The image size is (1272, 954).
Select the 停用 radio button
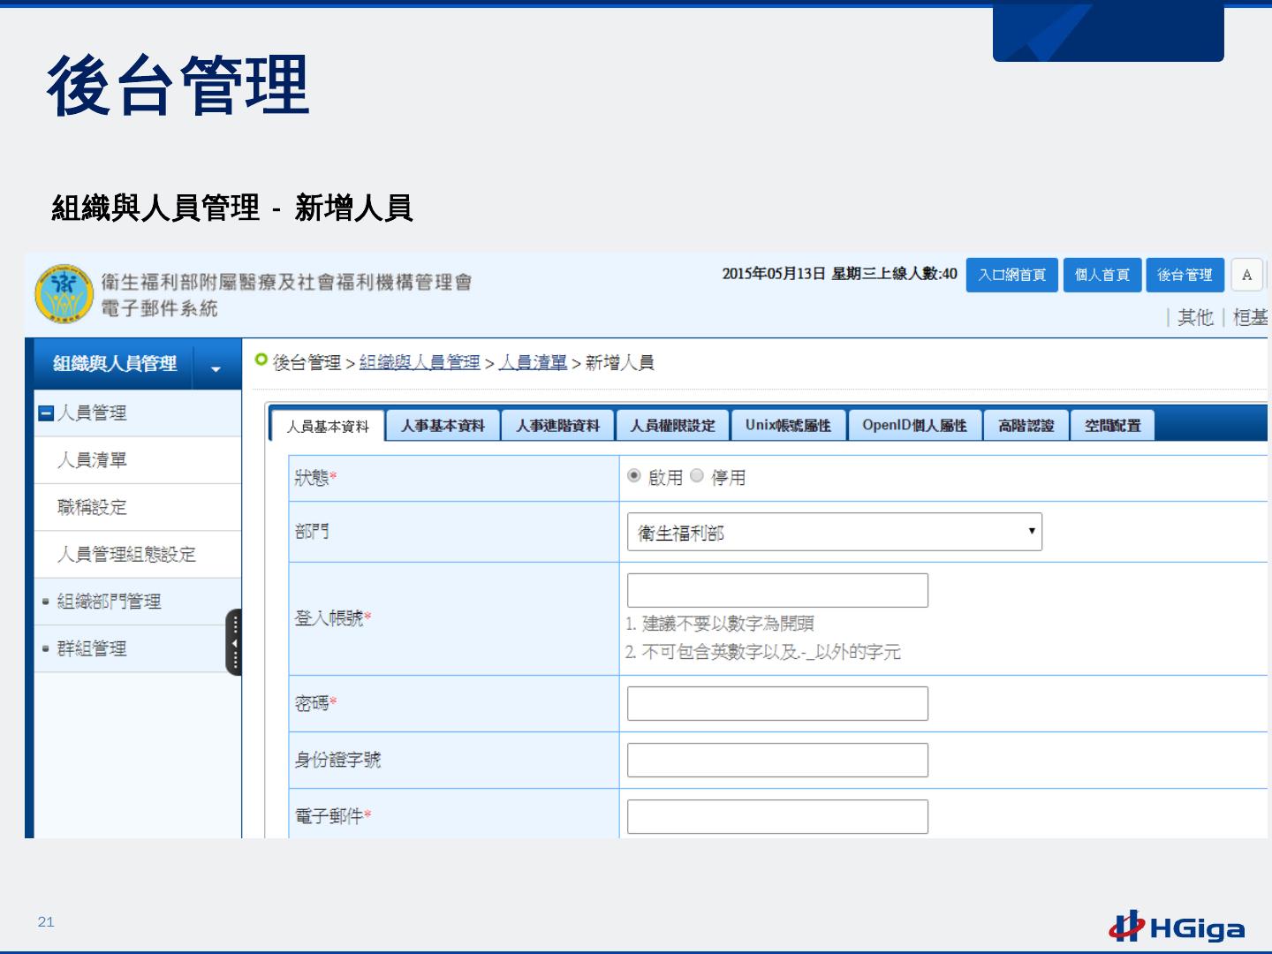[697, 476]
